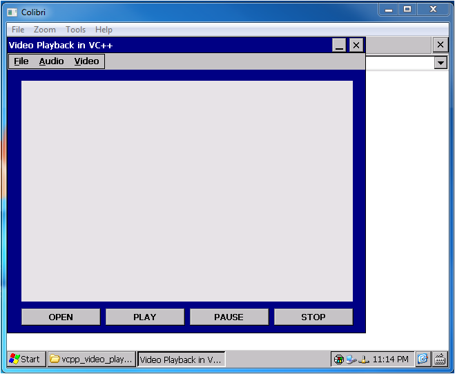
Task: Open Colibri's Zoom menu
Action: click(45, 30)
